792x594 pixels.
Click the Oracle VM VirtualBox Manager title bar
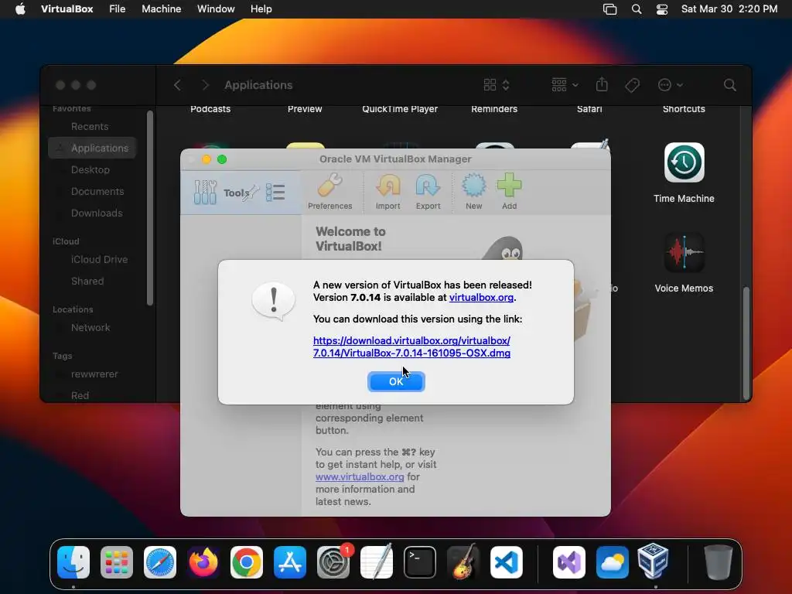coord(395,159)
